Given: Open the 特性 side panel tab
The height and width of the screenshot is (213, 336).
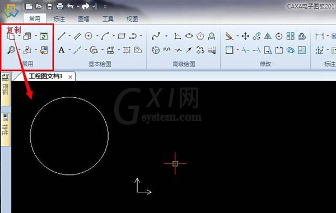Looking at the screenshot, I should pyautogui.click(x=6, y=129).
